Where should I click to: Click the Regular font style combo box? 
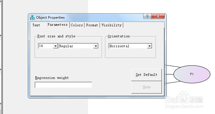[x=78, y=46]
